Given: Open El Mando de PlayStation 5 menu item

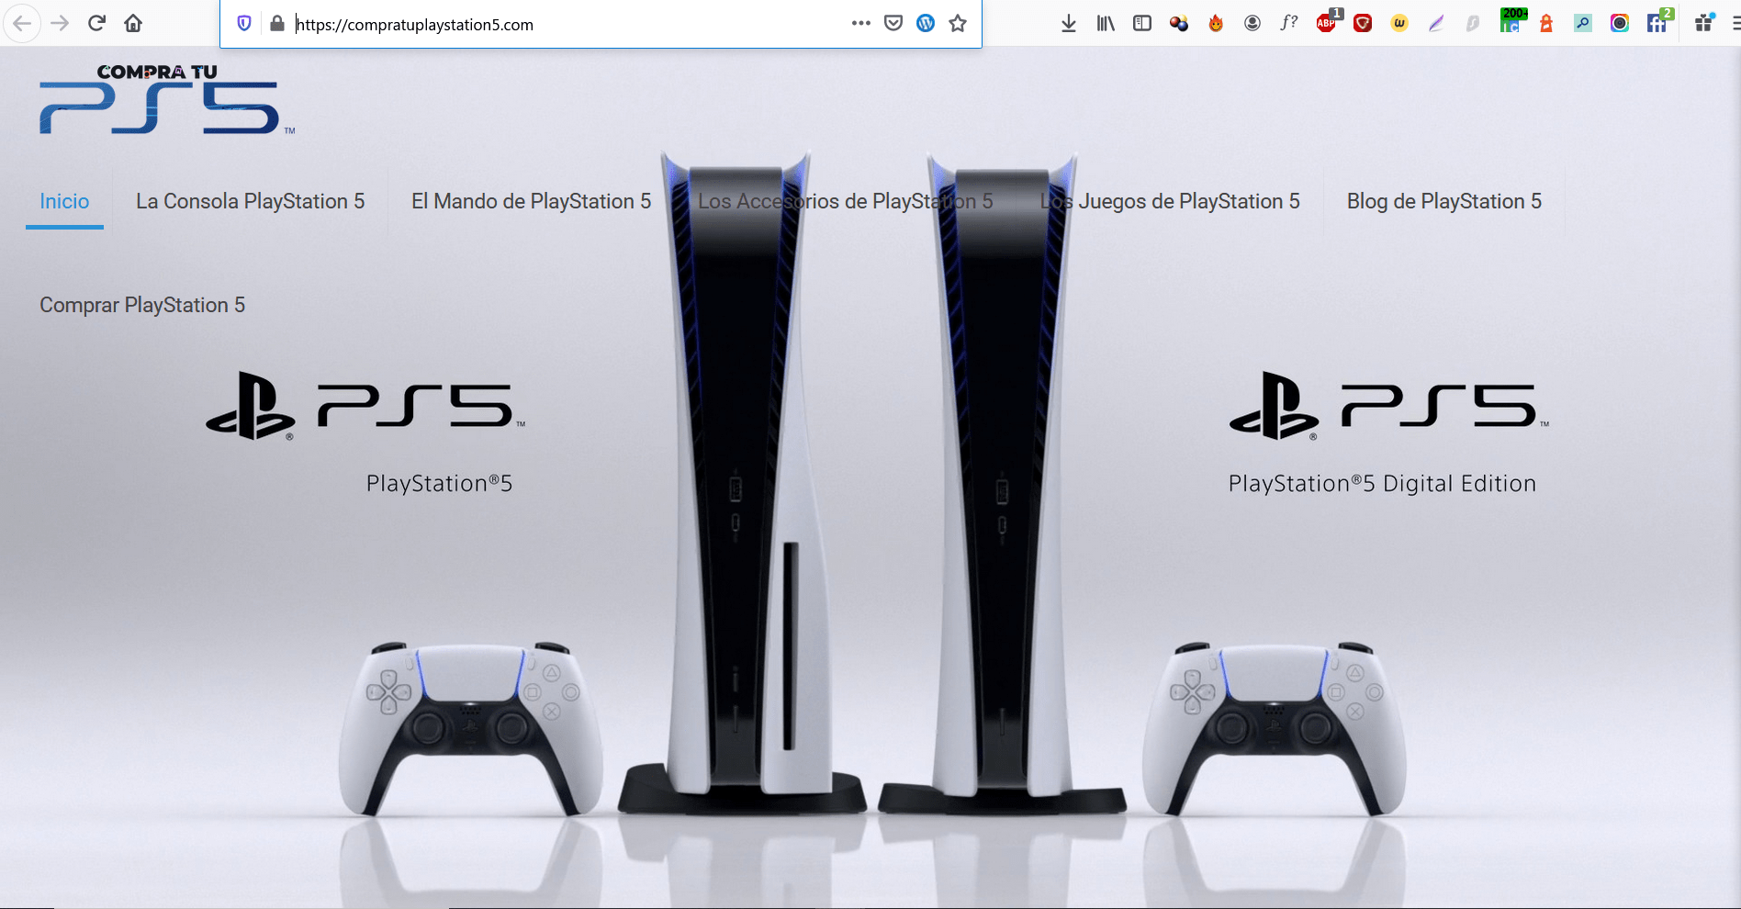Looking at the screenshot, I should (531, 201).
